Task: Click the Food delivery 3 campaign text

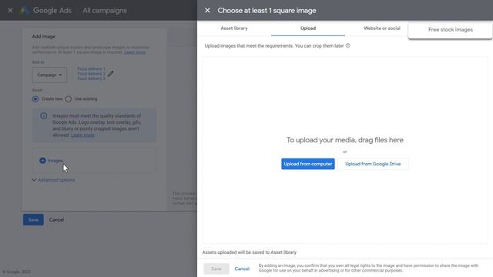Action: click(x=91, y=78)
